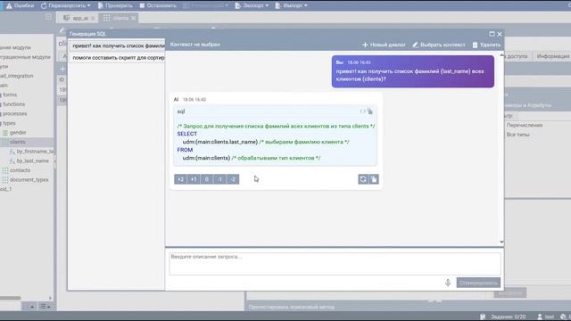Select the processes tree node
The image size is (571, 321).
(14, 113)
